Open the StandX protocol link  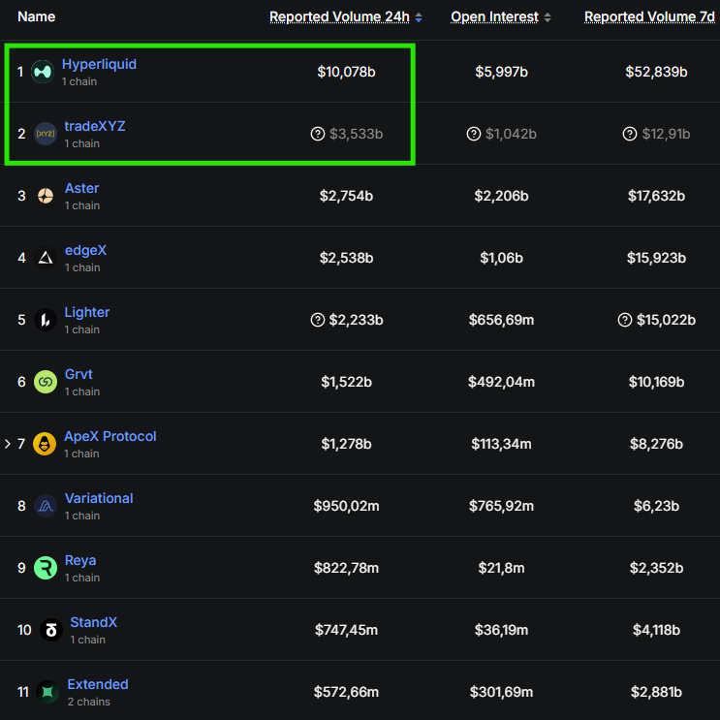tap(94, 622)
